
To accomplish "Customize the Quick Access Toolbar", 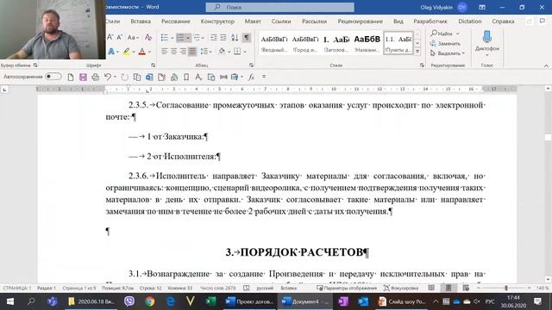I will [264, 77].
